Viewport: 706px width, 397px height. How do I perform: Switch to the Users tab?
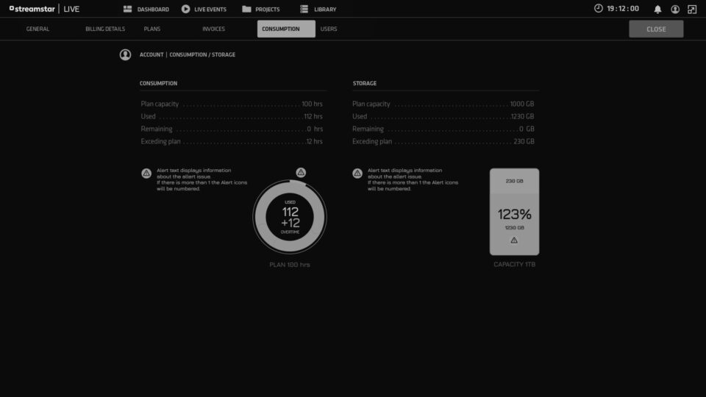pyautogui.click(x=329, y=29)
